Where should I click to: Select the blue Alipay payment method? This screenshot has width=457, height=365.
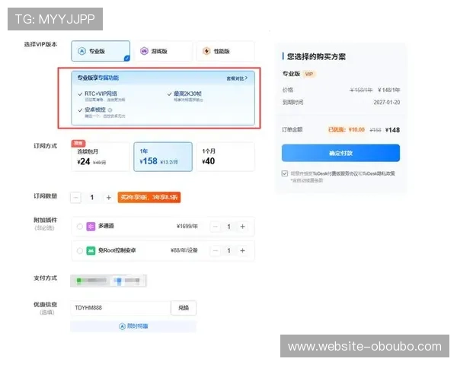pos(127,281)
